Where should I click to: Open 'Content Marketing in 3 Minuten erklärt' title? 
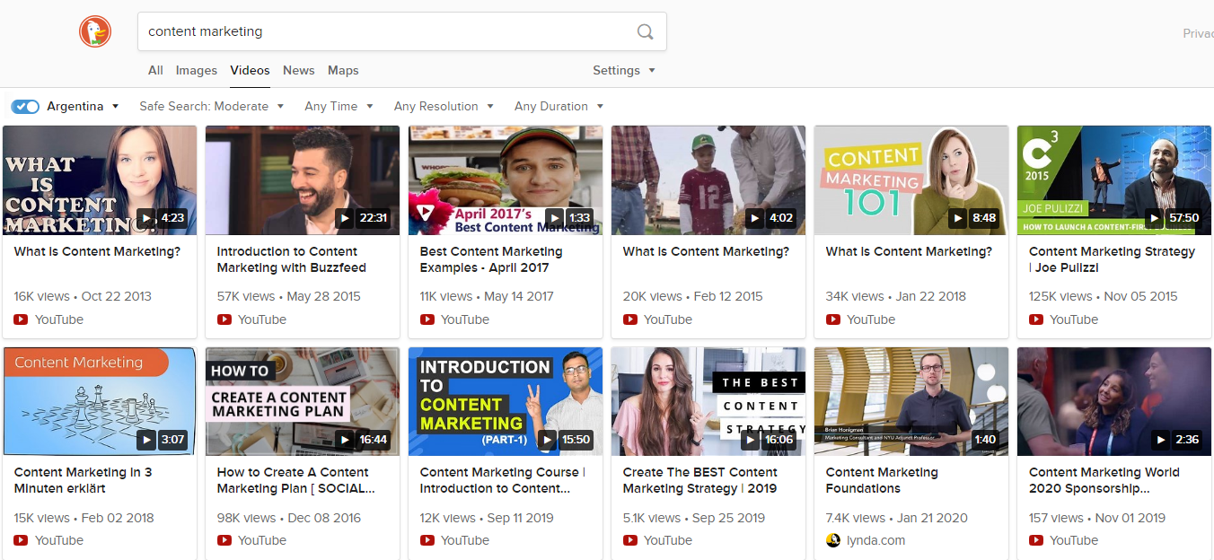[83, 480]
